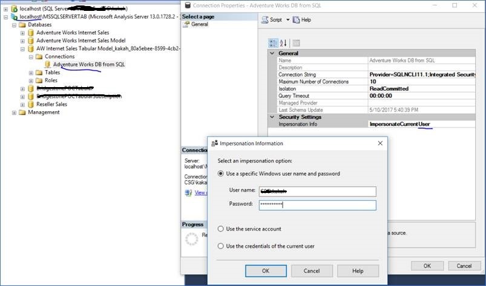Expand Adventure Works Internet Sales database
The image size is (486, 286).
[22, 33]
